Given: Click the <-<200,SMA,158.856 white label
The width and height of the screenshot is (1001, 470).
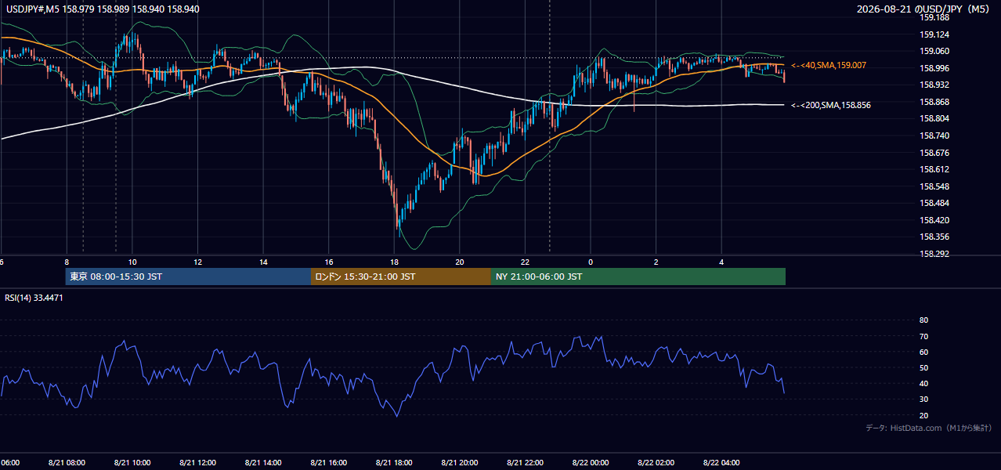Looking at the screenshot, I should [831, 105].
